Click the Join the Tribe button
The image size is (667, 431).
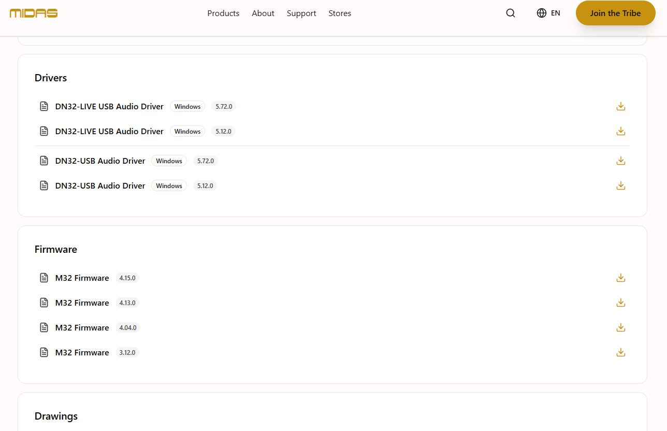615,13
